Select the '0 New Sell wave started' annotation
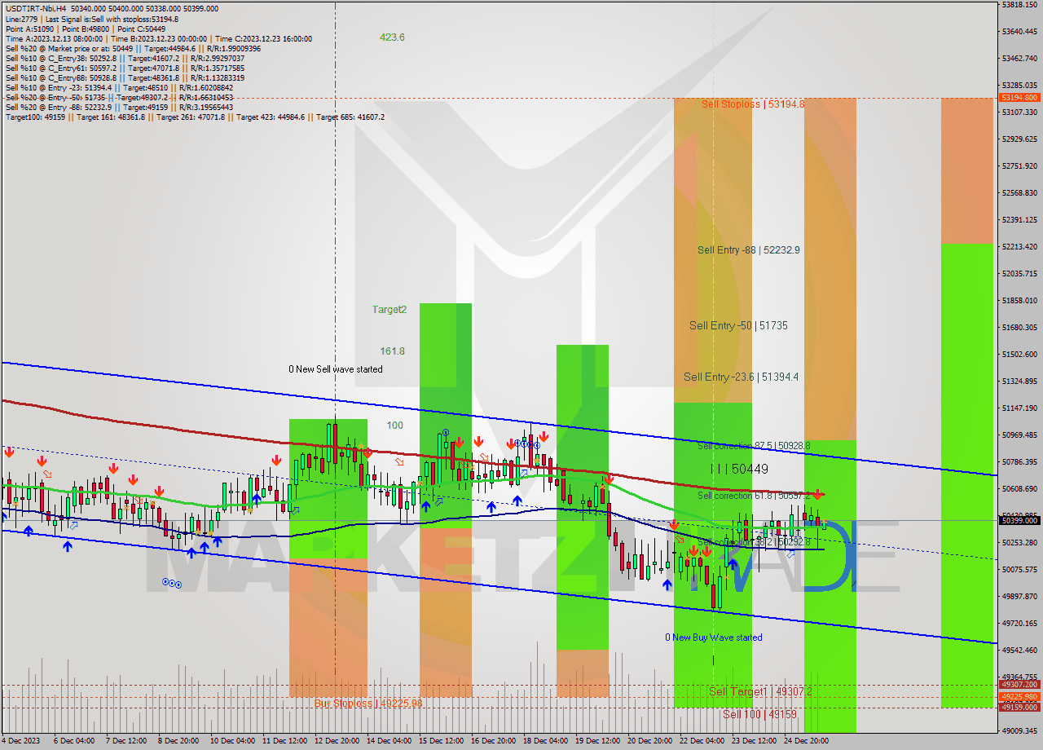The height and width of the screenshot is (750, 1043). (x=336, y=369)
